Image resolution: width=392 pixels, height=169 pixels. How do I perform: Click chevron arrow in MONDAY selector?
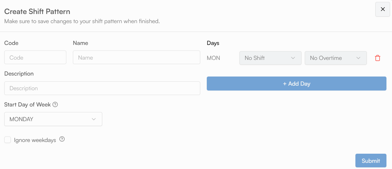coord(94,119)
